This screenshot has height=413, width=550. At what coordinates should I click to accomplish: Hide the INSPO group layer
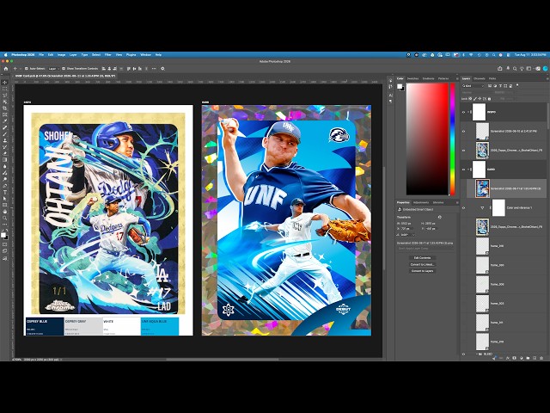click(464, 112)
